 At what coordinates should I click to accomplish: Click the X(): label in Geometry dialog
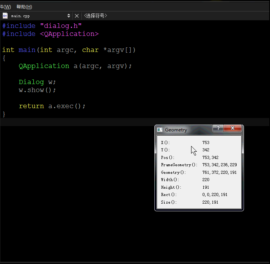[x=165, y=143]
